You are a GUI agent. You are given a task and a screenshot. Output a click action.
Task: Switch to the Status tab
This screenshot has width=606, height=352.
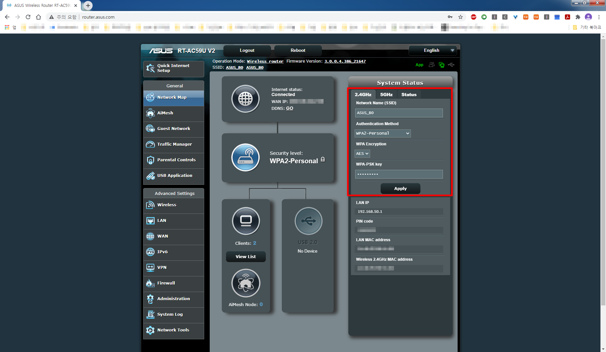[x=409, y=95]
